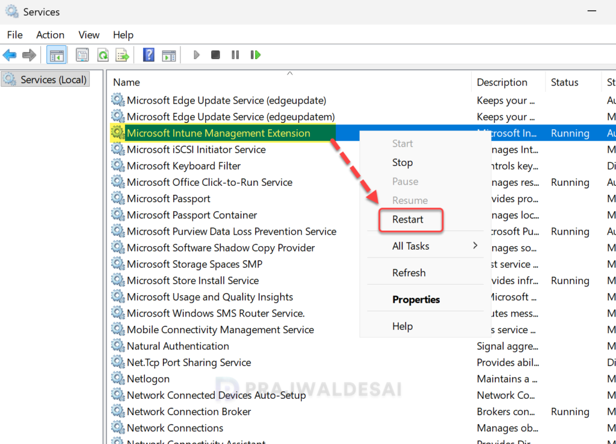
Task: Choose the greyed-out Resume context menu entry
Action: (410, 200)
